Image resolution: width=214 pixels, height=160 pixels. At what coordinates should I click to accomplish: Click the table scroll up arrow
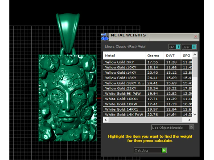click(x=195, y=55)
